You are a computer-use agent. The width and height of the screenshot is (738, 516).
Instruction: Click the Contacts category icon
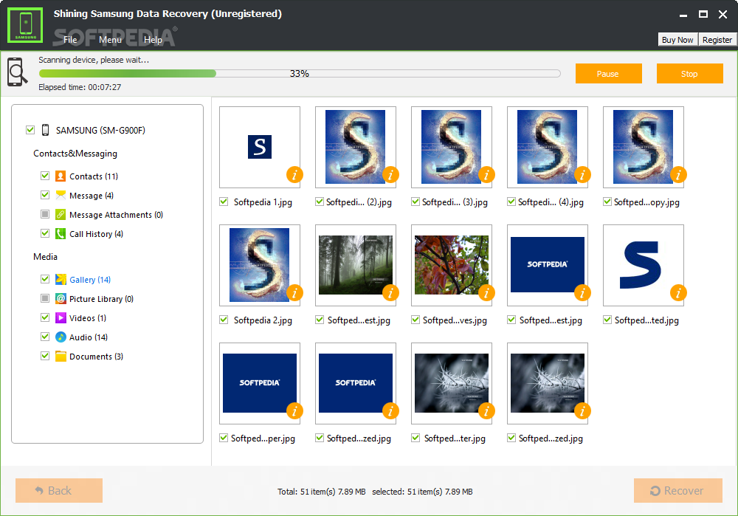[61, 176]
